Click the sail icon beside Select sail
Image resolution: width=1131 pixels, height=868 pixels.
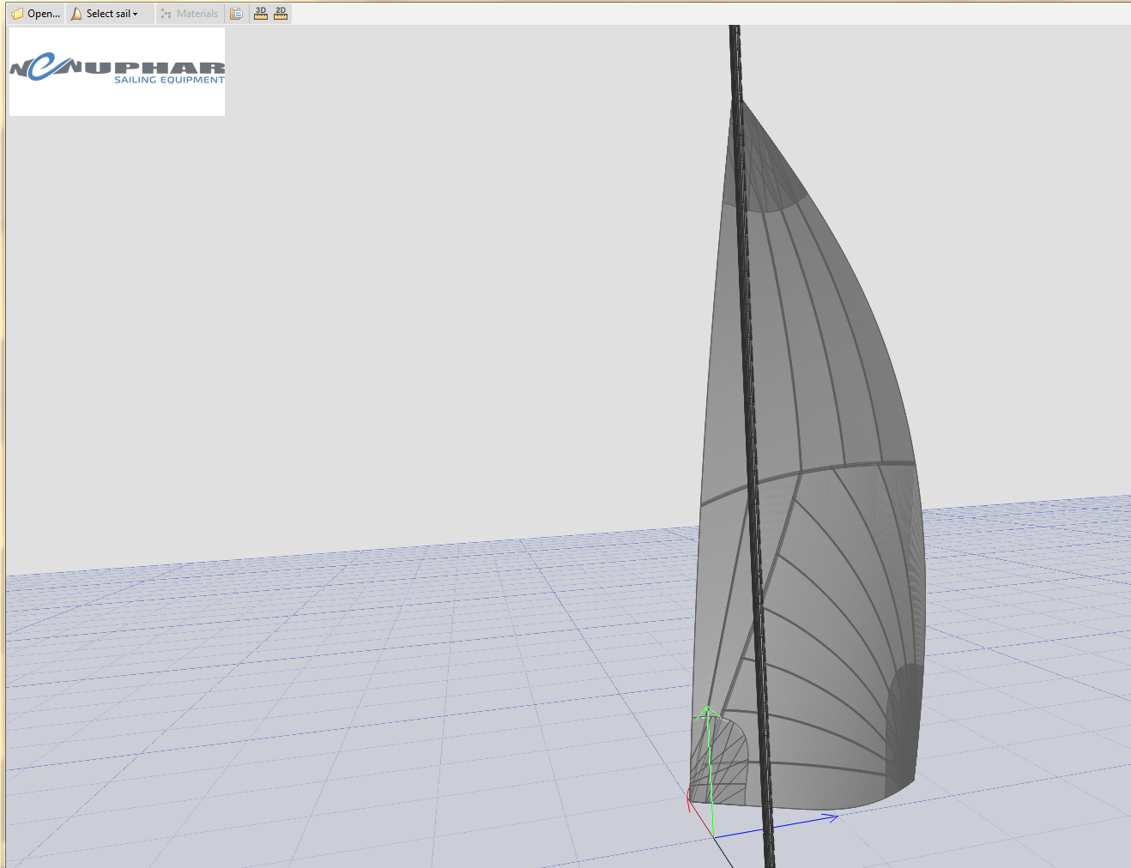(76, 14)
